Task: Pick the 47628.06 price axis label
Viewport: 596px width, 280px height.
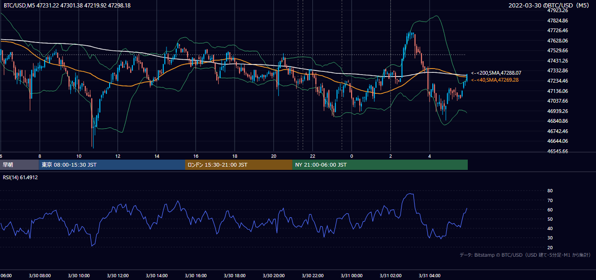Action: [x=557, y=41]
